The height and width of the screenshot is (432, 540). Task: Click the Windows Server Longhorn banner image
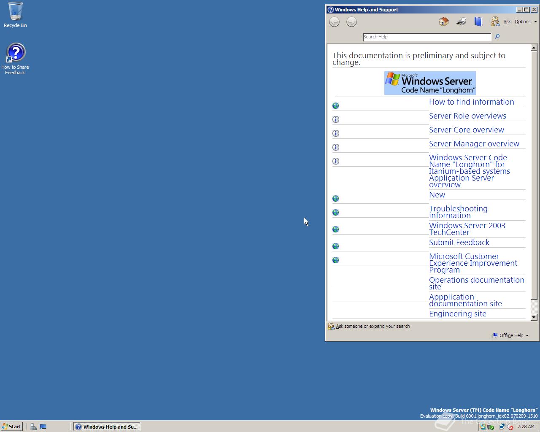click(430, 83)
